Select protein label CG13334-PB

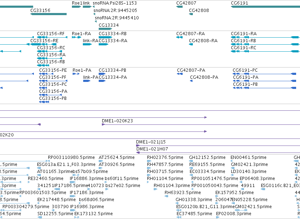tap(112, 70)
